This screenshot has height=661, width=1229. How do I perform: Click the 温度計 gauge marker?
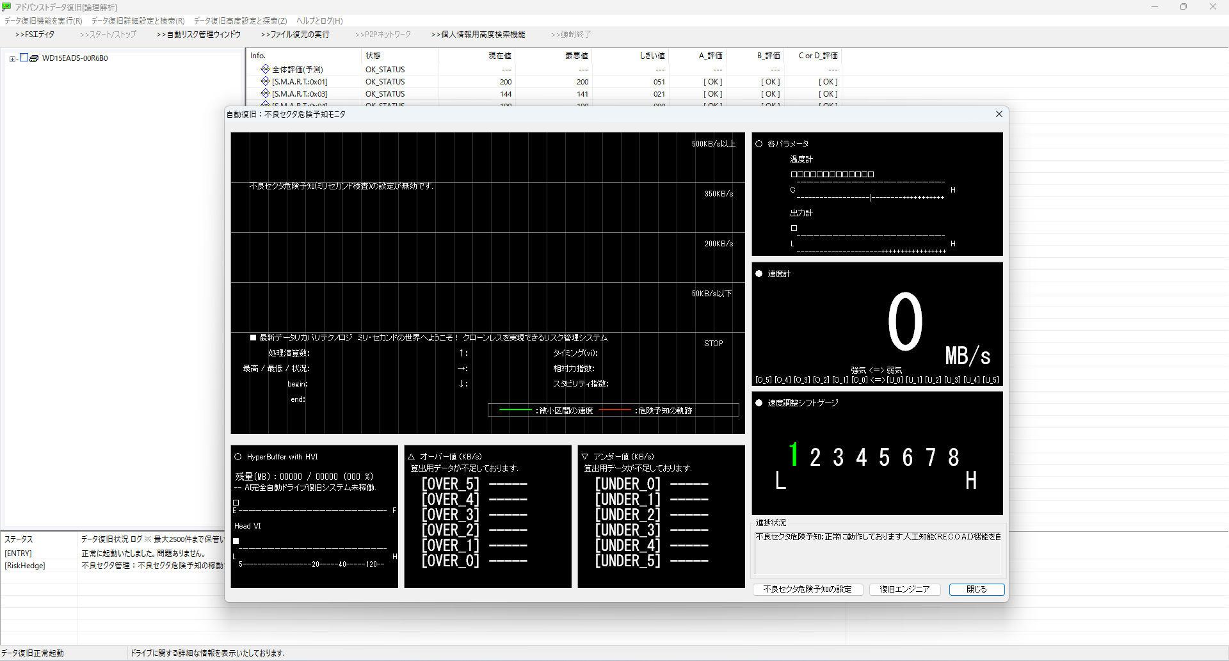tap(871, 198)
